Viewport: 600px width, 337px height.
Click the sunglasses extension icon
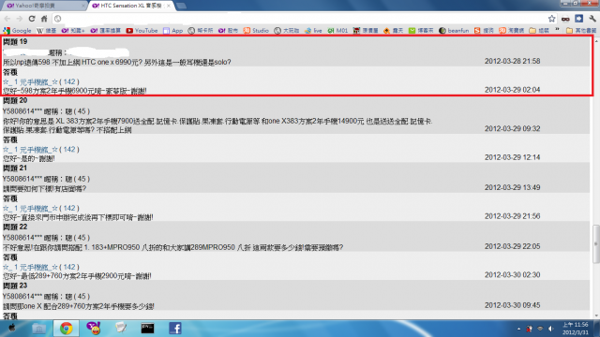(x=565, y=19)
